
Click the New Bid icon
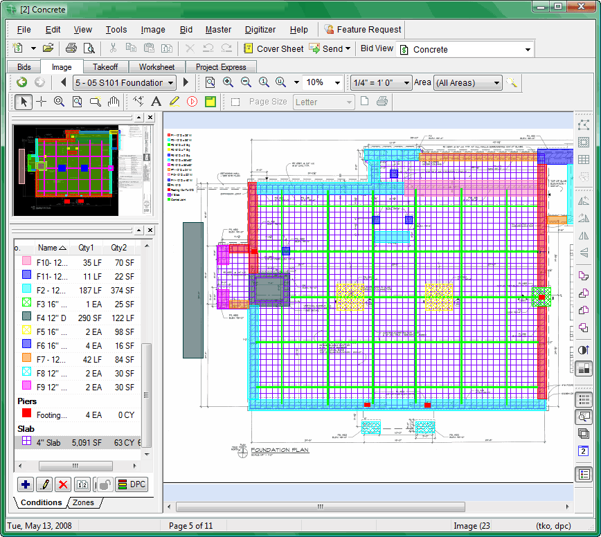pyautogui.click(x=17, y=48)
